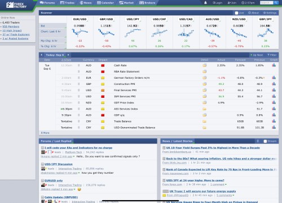Viewport: 282px width, 203px height.
Task: Open the USD/CAD pair dropdown
Action: (x=186, y=19)
